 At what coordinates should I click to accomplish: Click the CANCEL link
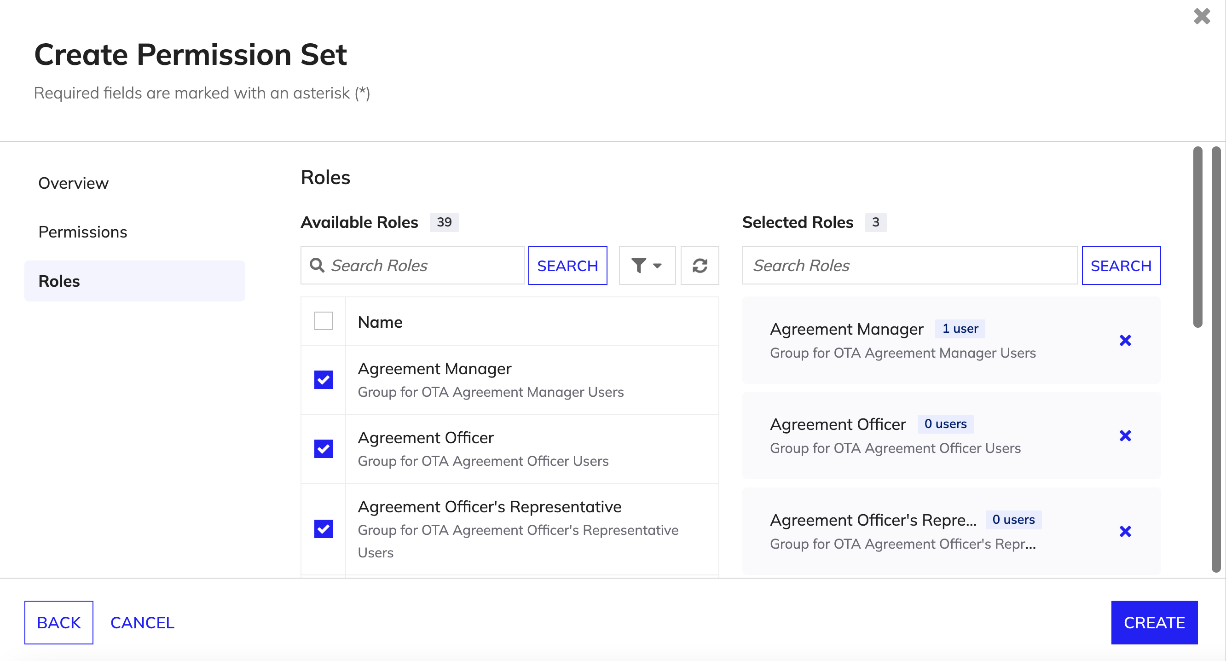(x=142, y=622)
